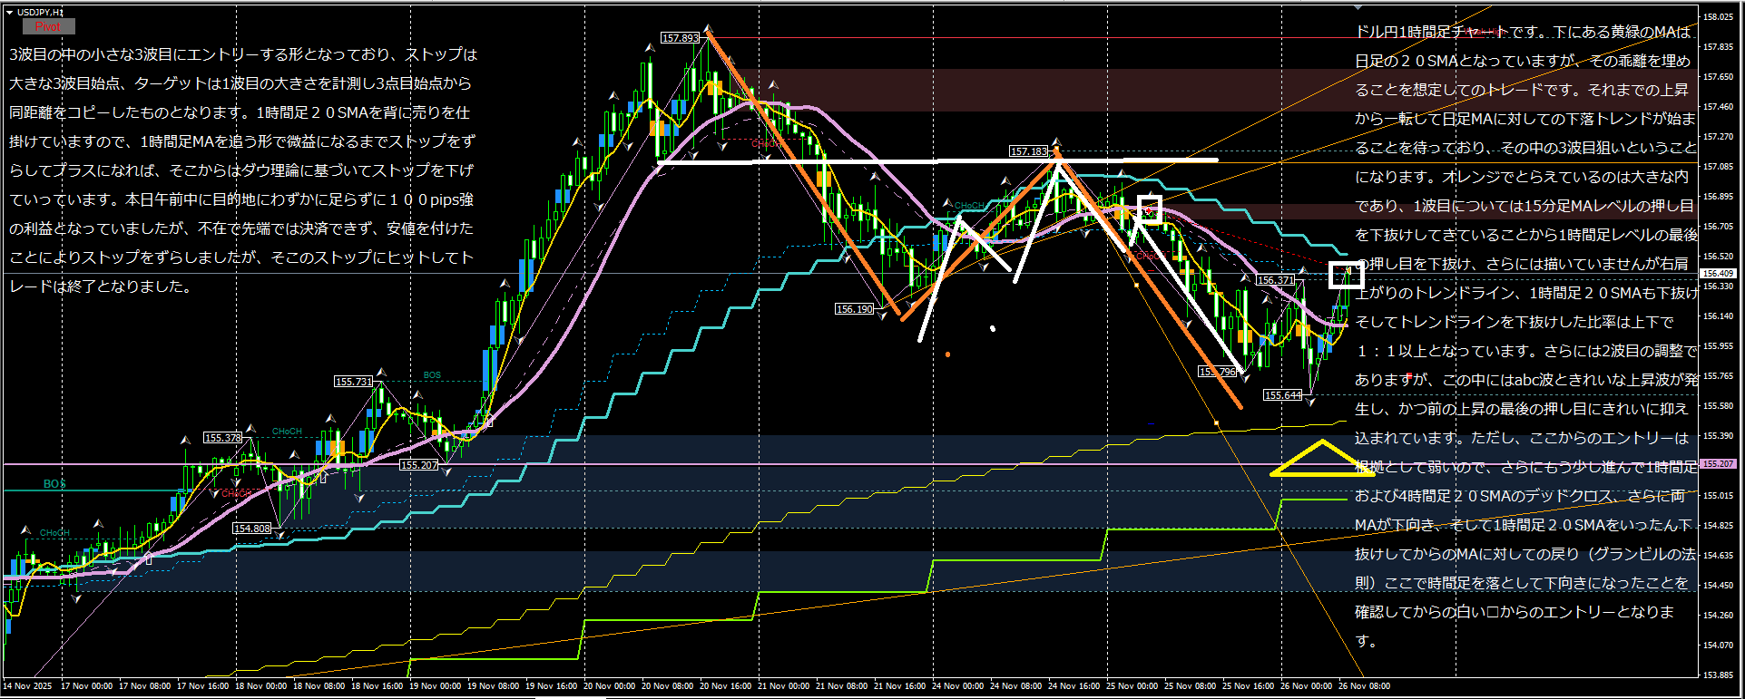Select the 155.731 price label marker
The image size is (1745, 699).
tap(353, 382)
